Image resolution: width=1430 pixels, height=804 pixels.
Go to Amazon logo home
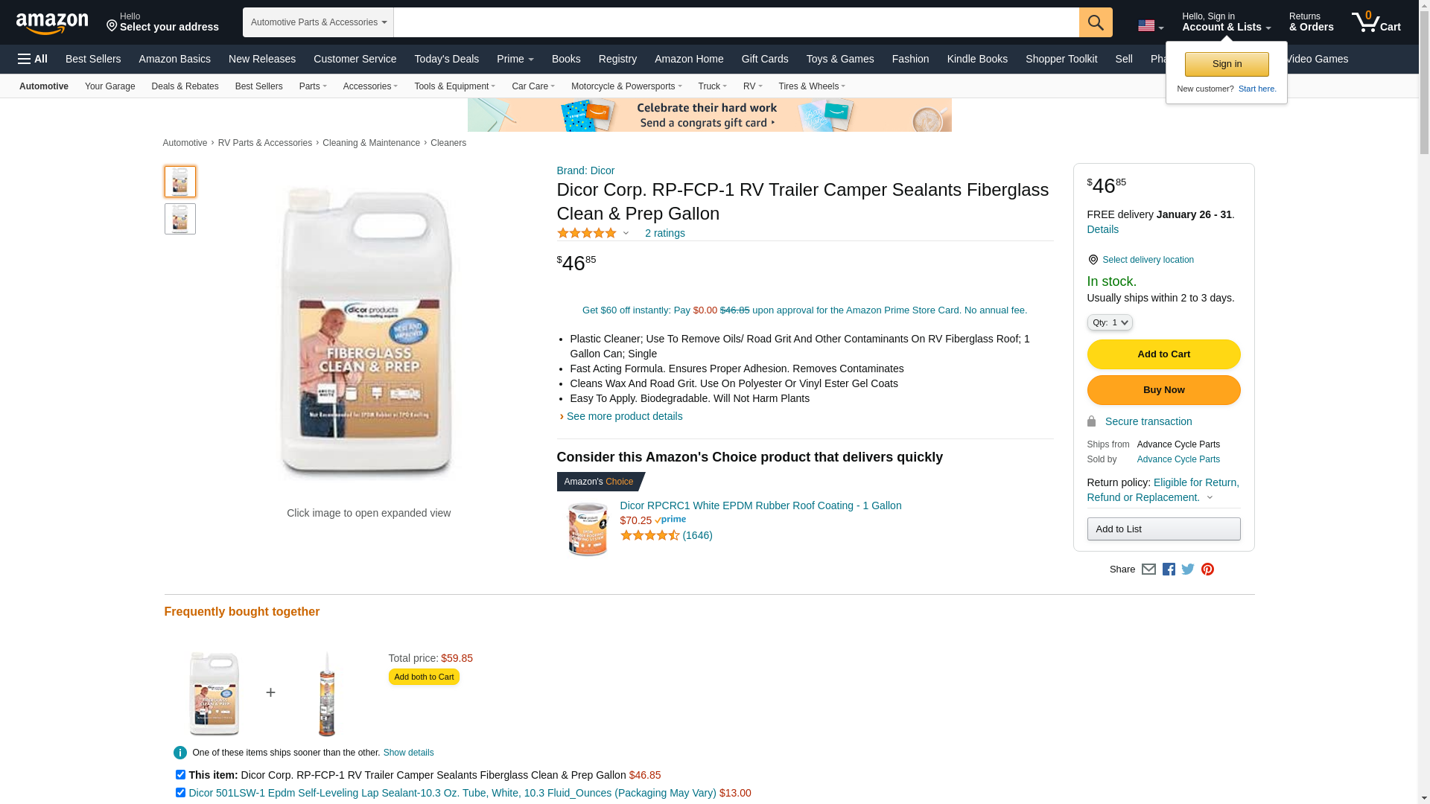click(x=52, y=23)
